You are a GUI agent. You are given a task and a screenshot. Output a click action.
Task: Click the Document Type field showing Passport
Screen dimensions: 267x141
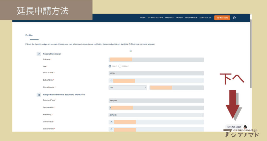156,101
